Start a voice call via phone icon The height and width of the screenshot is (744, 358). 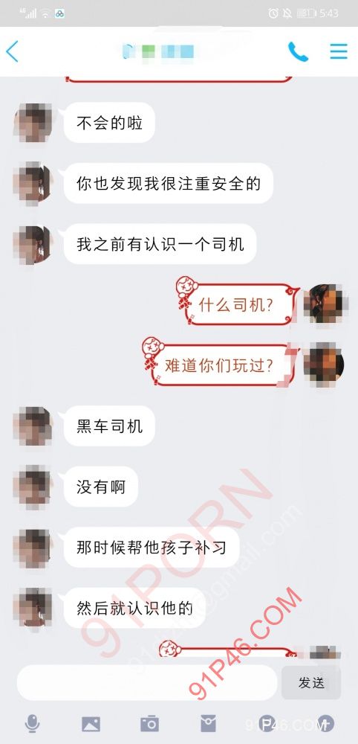click(298, 51)
